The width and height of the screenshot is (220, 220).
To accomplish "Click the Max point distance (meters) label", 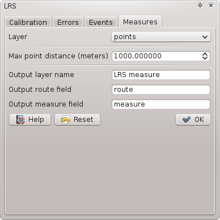I will click(x=58, y=56).
